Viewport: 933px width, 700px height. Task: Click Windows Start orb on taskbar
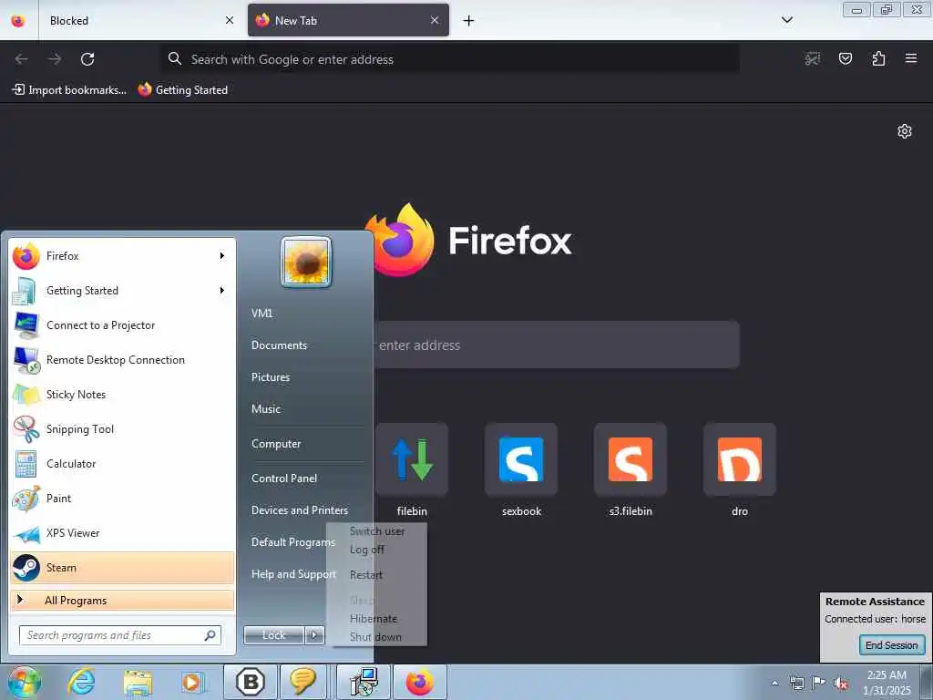tap(25, 682)
